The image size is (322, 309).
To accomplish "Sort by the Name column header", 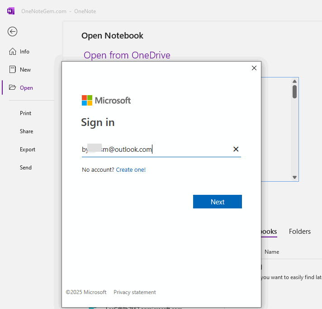I will point(272,252).
